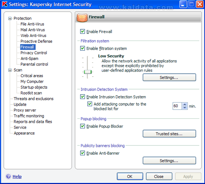The width and height of the screenshot is (205, 184).
Task: Click the Firewall brick wall icon
Action: tap(82, 17)
